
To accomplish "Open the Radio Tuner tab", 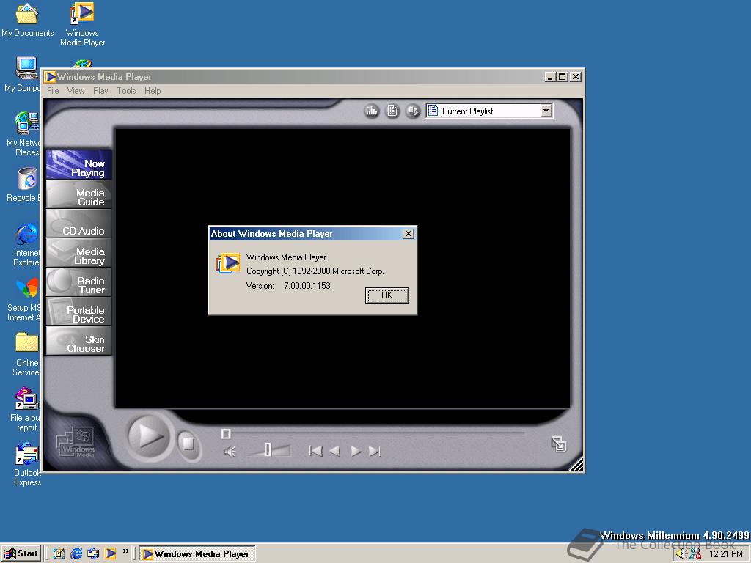I will coord(79,282).
